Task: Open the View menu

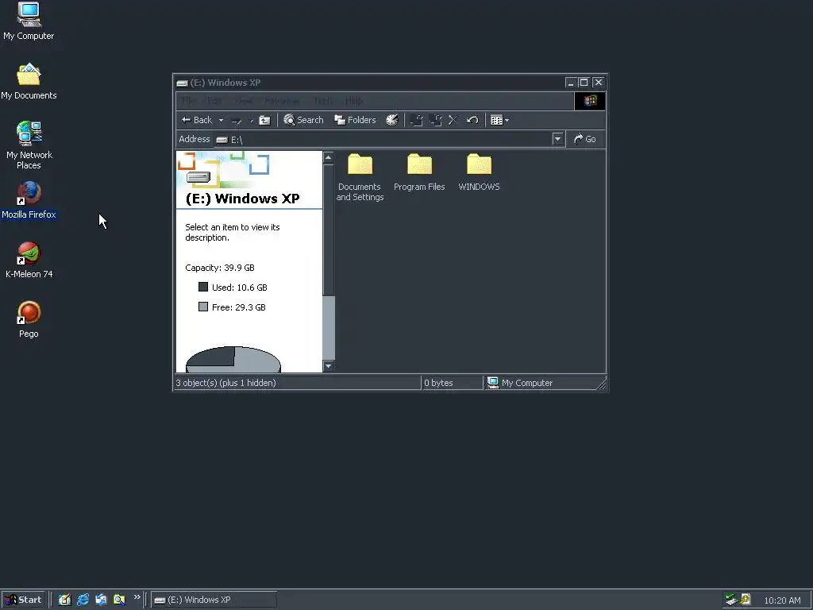Action: [244, 101]
